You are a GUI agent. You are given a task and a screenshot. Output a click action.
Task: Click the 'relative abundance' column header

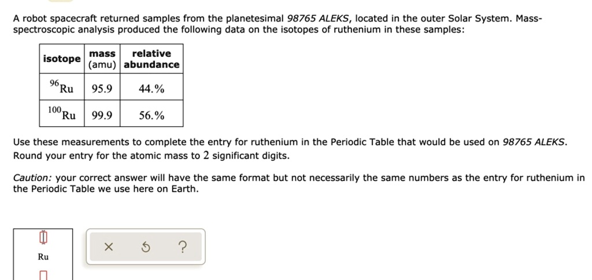[151, 59]
